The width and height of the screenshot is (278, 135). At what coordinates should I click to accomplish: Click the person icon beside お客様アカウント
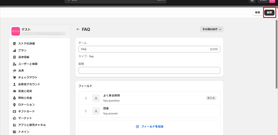[x=15, y=84]
